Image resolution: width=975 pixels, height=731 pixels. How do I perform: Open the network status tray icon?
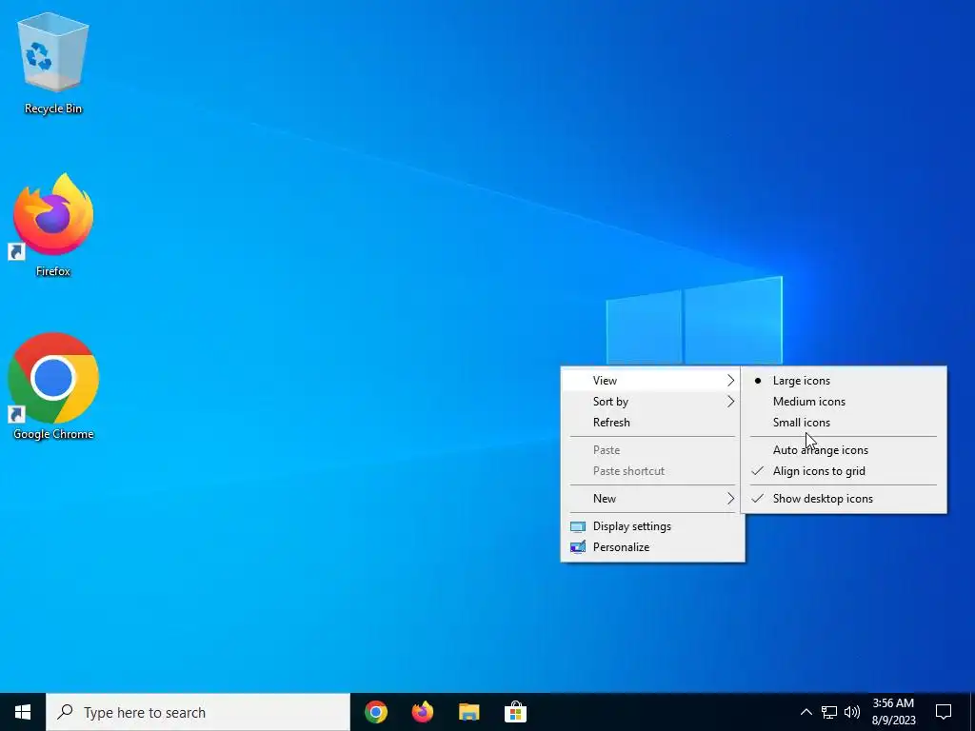click(829, 712)
